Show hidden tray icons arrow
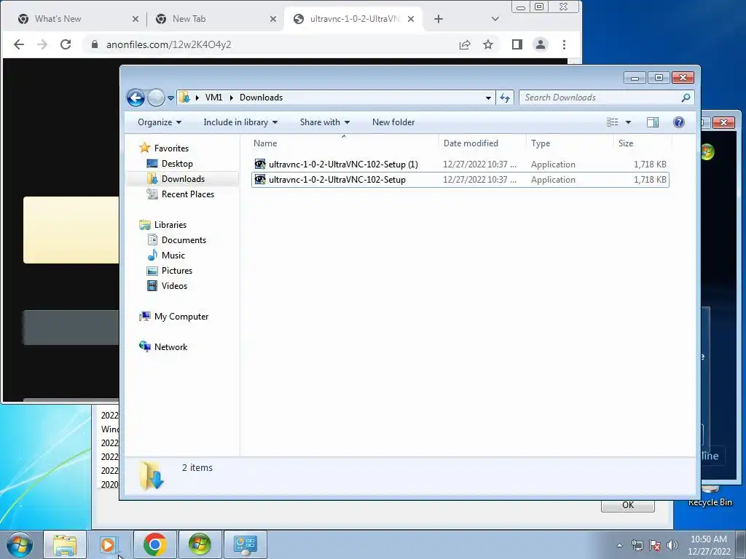Screen dimensions: 746x559 click(619, 545)
